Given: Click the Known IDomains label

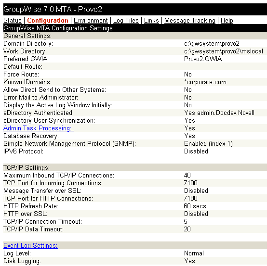Looking at the screenshot, I should pyautogui.click(x=27, y=82).
